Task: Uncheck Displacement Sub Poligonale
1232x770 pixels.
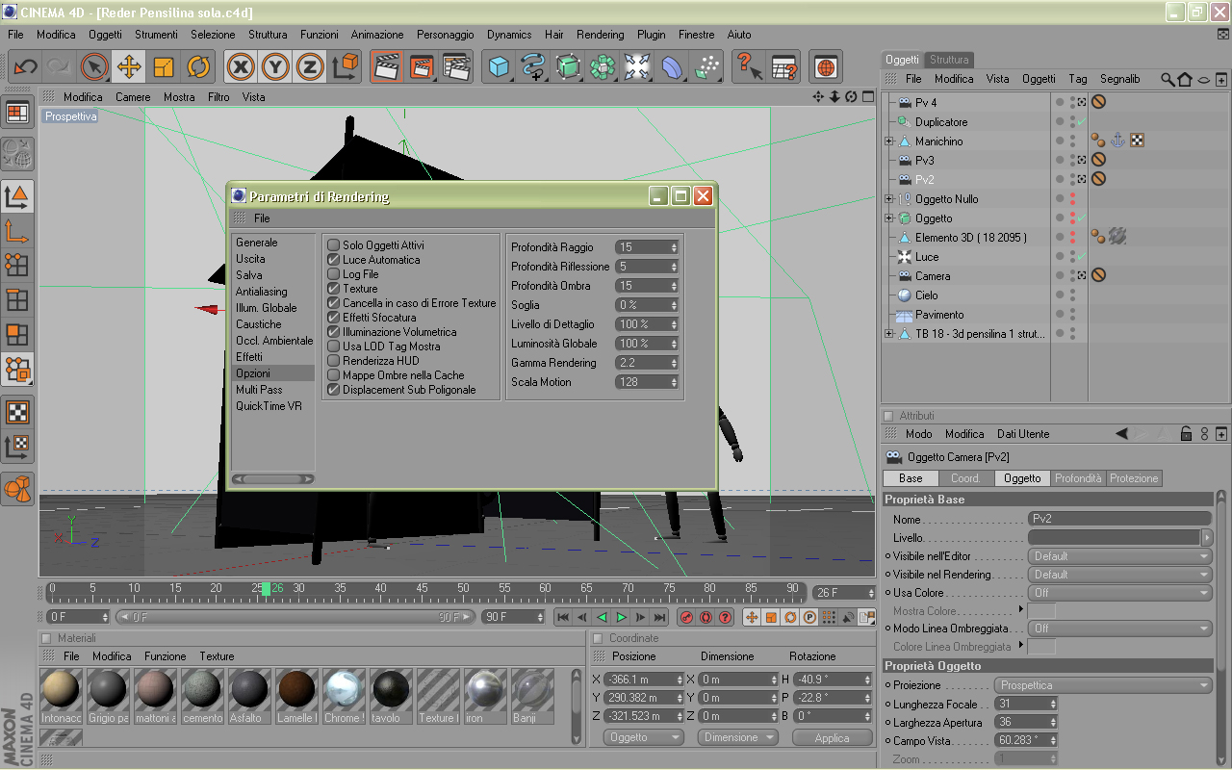Action: pos(334,390)
